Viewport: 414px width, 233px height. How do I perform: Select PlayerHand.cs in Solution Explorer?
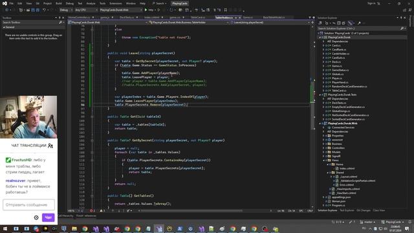pyautogui.click(x=340, y=82)
